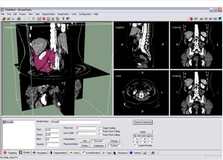The height and width of the screenshot is (160, 223).
Task: Click the cut scissors toolbar icon
Action: 24,19
